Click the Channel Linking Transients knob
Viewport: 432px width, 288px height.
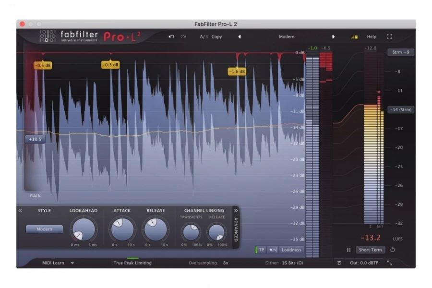[191, 232]
